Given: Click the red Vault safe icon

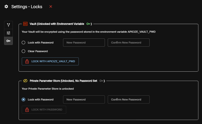Looking at the screenshot, I should [x=25, y=24].
